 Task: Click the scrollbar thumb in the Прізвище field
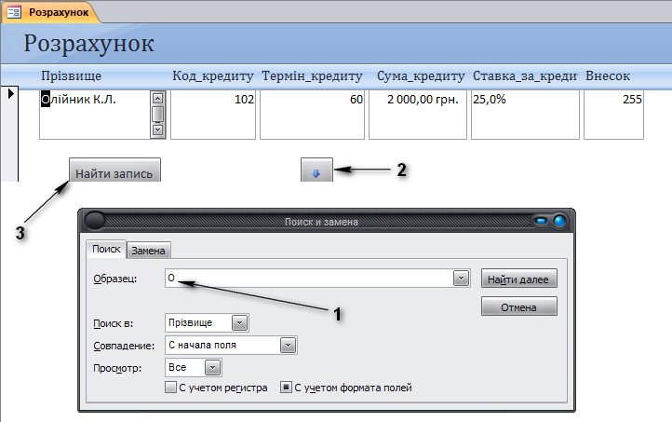coord(157,114)
